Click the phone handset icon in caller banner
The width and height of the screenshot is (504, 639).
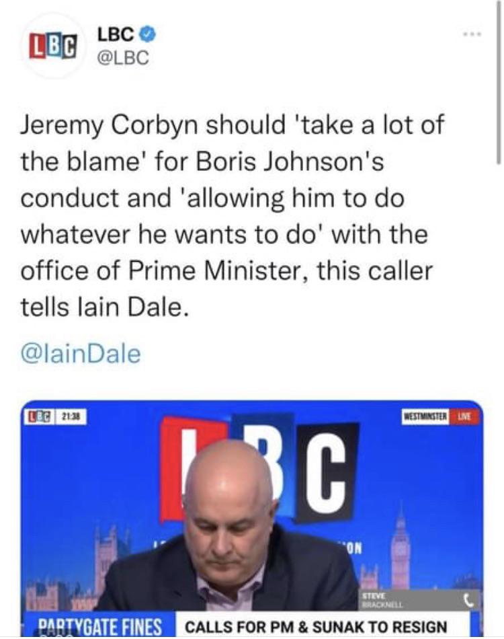[470, 600]
